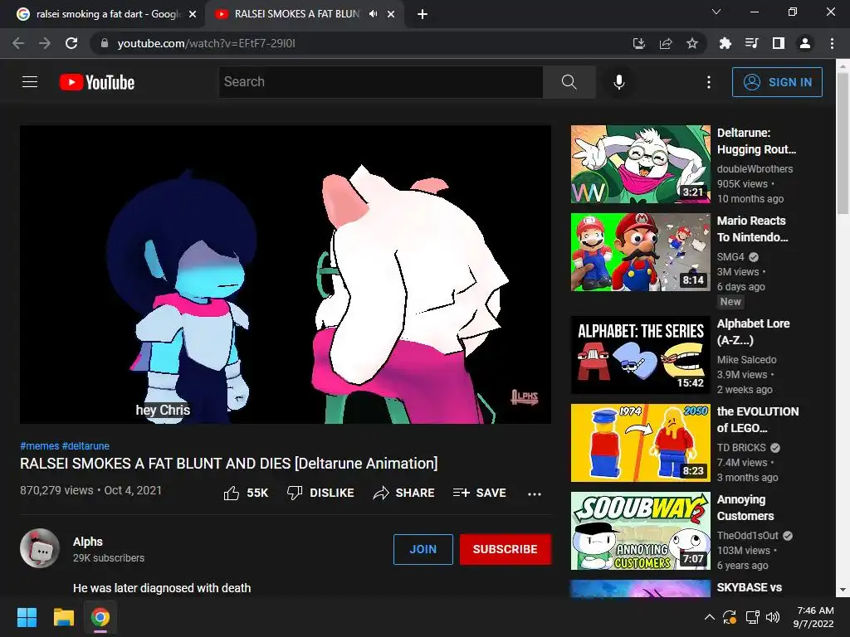Screen dimensions: 850x637
Task: Click description "He was later diagnosed with death"
Action: (162, 588)
